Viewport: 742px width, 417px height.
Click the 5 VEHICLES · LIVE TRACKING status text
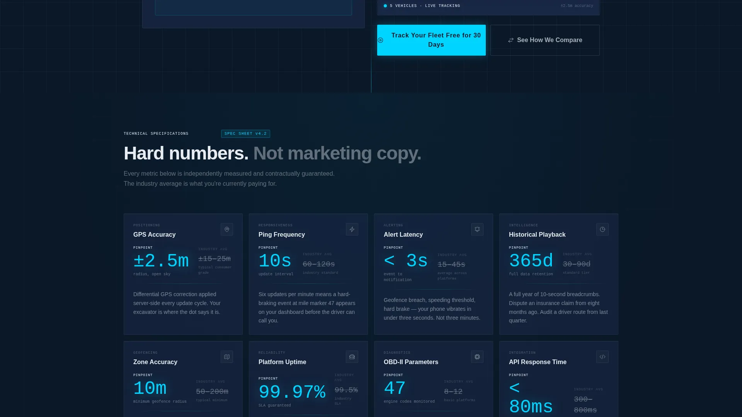click(x=425, y=6)
